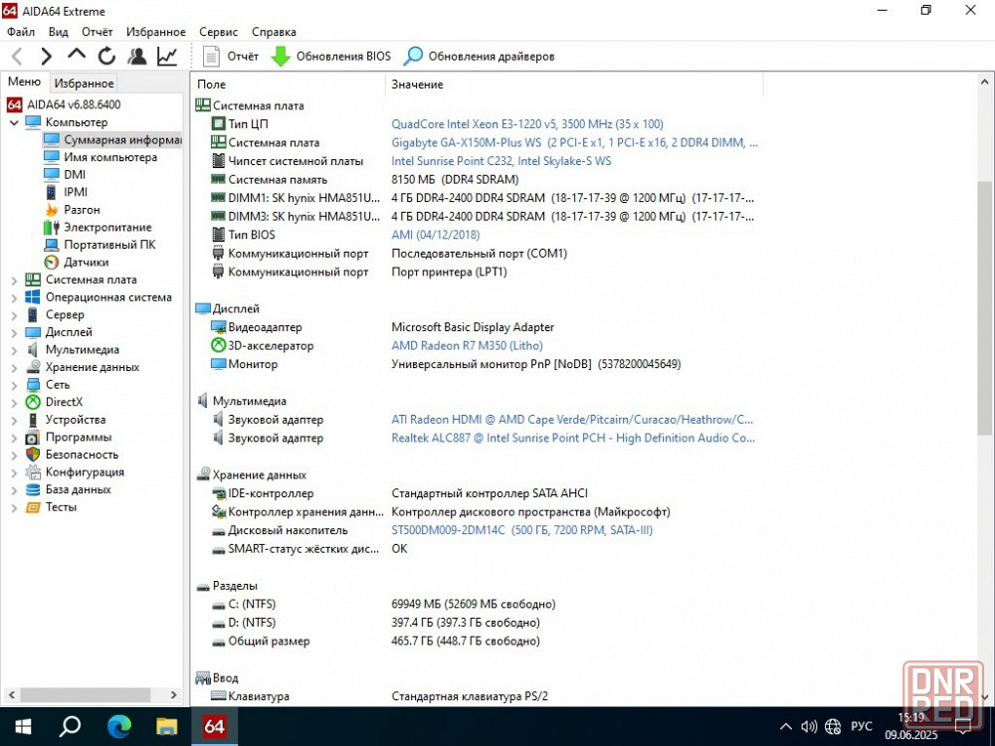Switch to the Избранное tab in sidebar
This screenshot has width=995, height=746.
point(84,84)
